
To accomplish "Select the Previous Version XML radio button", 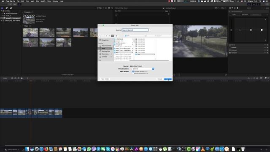I will point(133,73).
